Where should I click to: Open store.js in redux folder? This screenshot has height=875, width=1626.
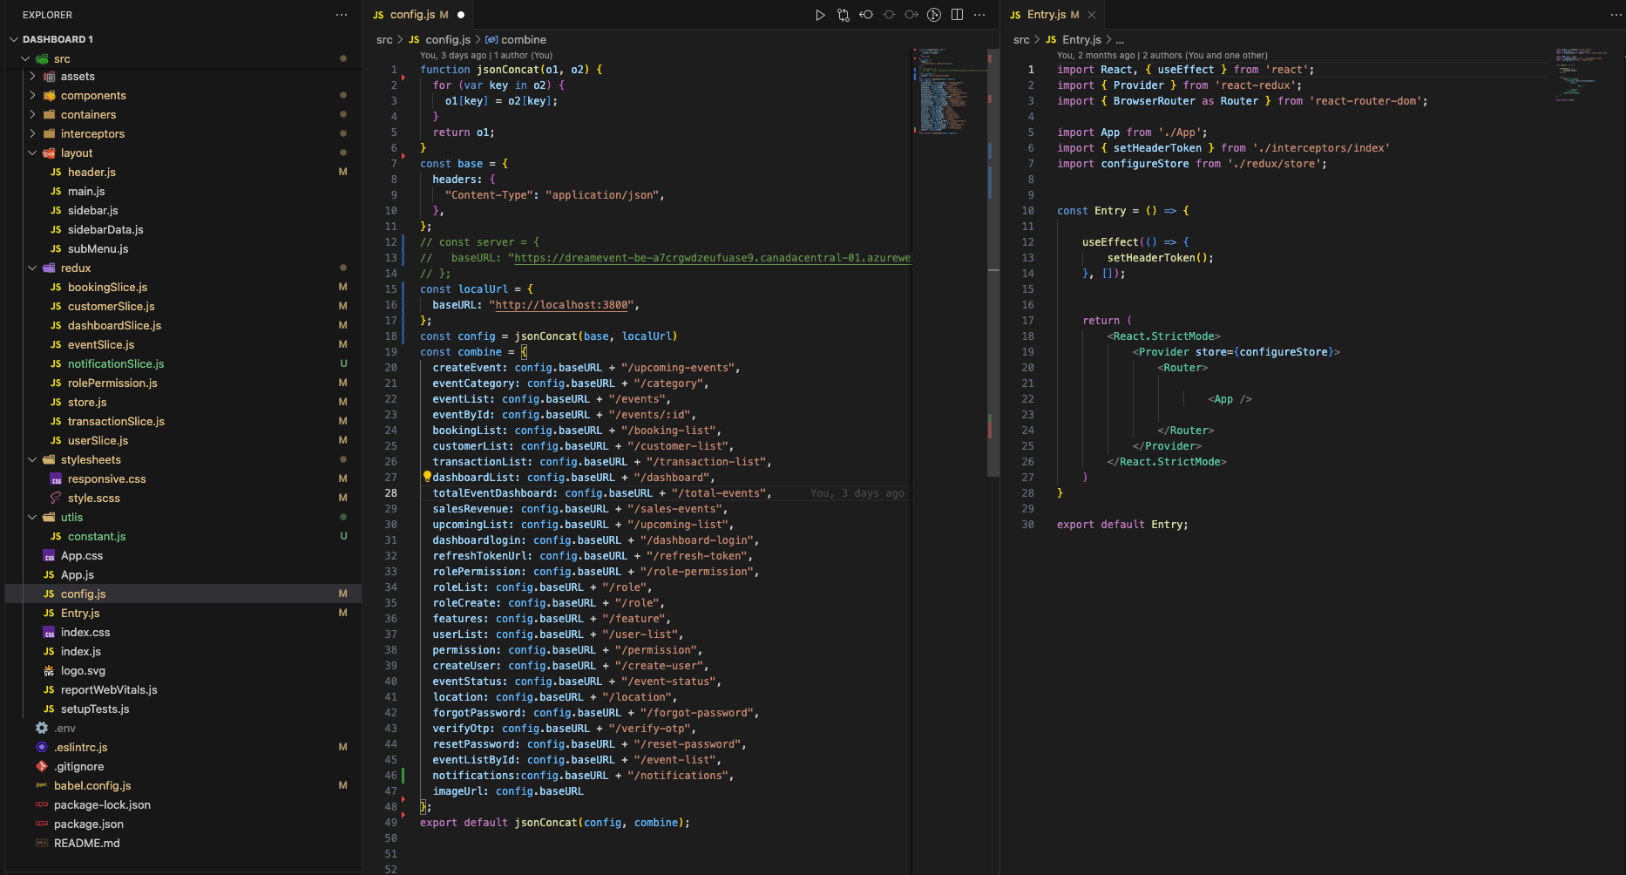point(87,402)
